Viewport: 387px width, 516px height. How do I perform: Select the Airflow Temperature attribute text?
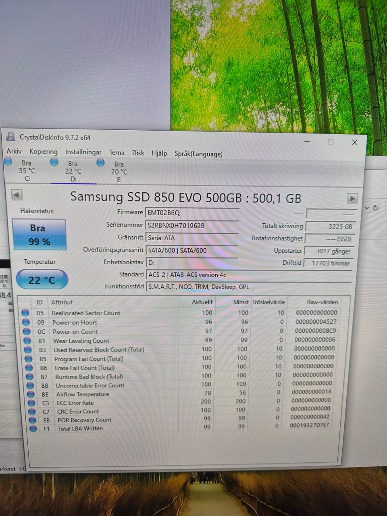pos(83,394)
